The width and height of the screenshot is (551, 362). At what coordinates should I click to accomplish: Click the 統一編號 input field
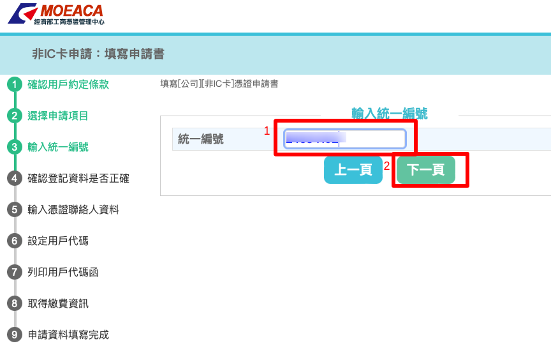coord(345,139)
